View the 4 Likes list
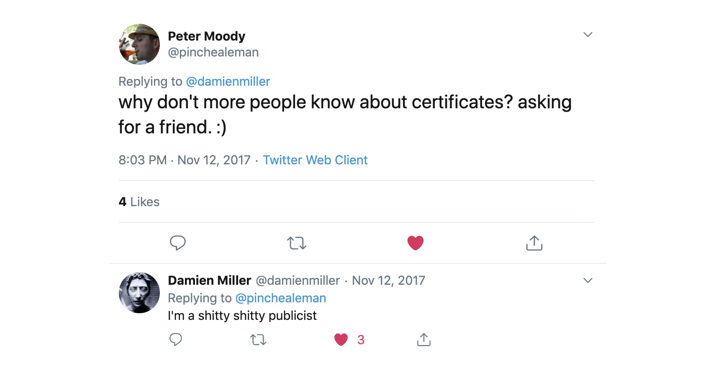The width and height of the screenshot is (703, 378). [138, 202]
